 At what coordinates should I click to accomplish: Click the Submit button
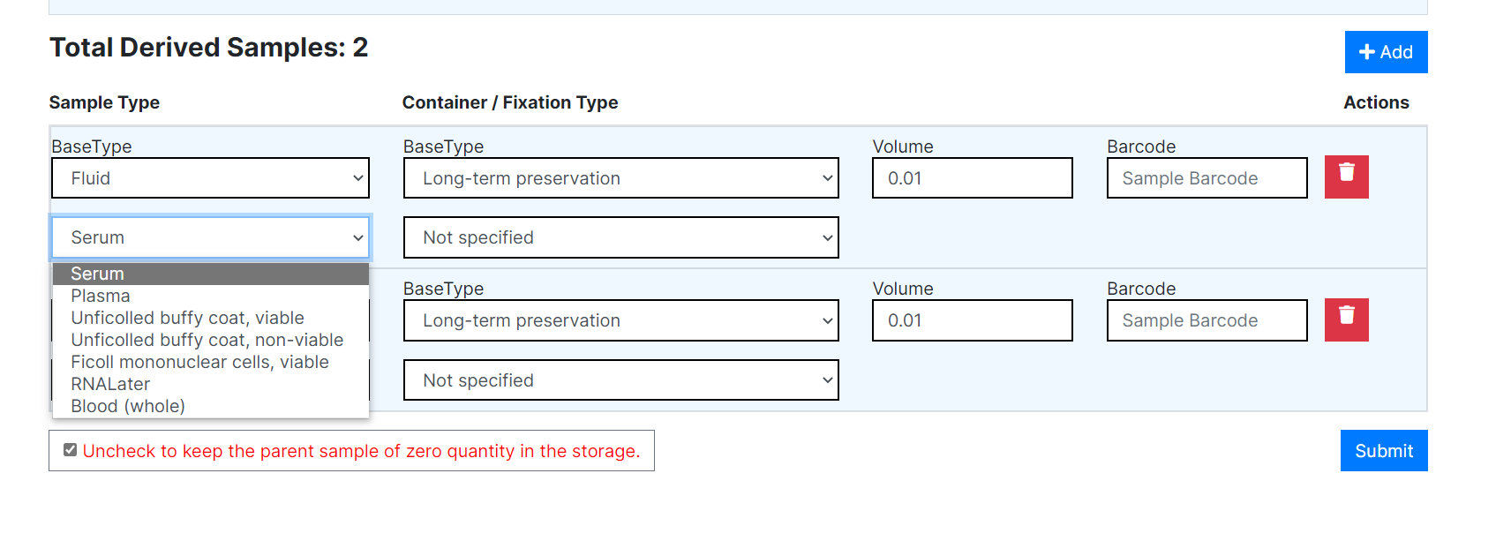1383,450
